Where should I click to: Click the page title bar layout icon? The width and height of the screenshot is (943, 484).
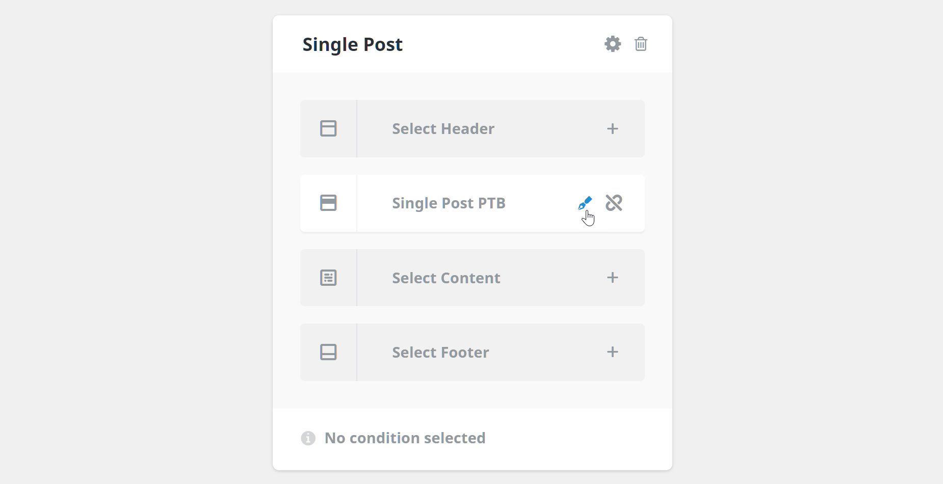328,203
